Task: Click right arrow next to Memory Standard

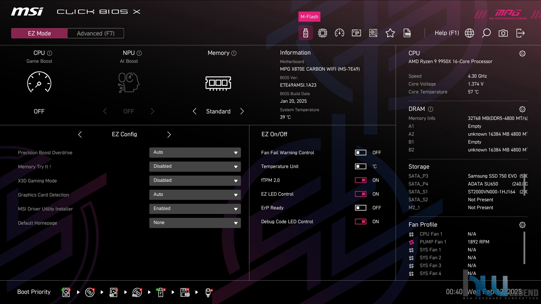Action: (242, 112)
